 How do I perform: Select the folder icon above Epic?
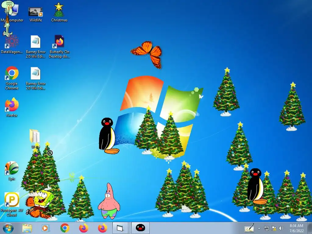click(35, 136)
